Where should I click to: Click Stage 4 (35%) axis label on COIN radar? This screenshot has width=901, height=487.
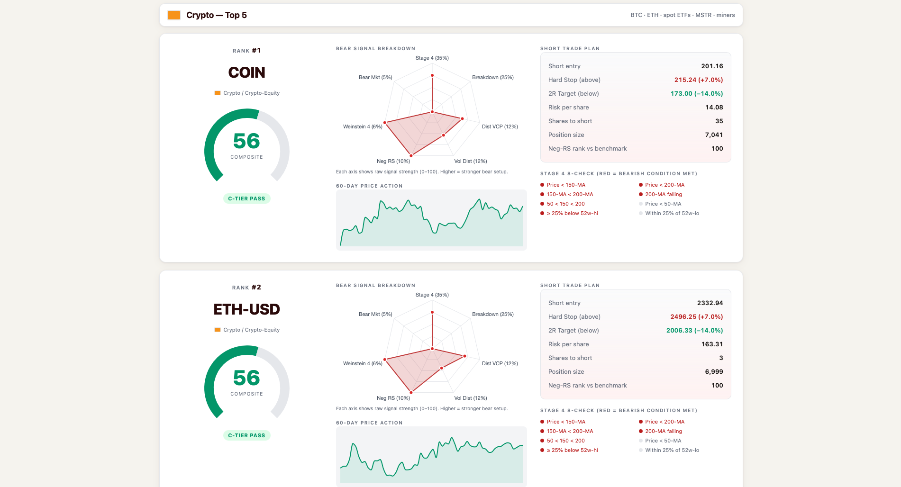432,58
